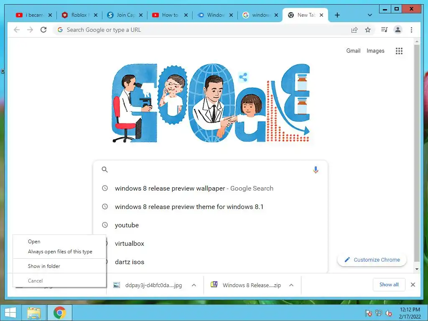Screen dimensions: 428x321
Task: Switch to the Window tab with blue icon
Action: tap(211, 15)
